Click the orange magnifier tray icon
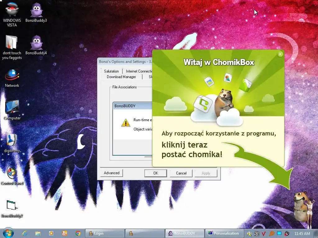 coord(271,234)
